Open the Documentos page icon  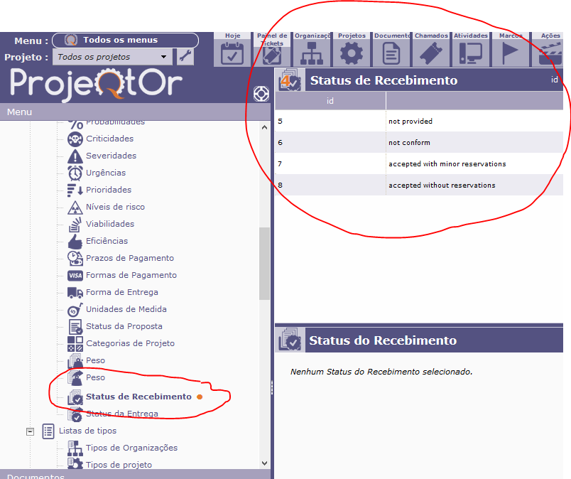coord(391,53)
